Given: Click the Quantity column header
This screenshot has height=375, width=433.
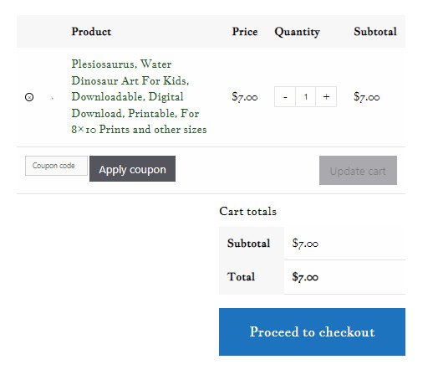Looking at the screenshot, I should click(297, 32).
